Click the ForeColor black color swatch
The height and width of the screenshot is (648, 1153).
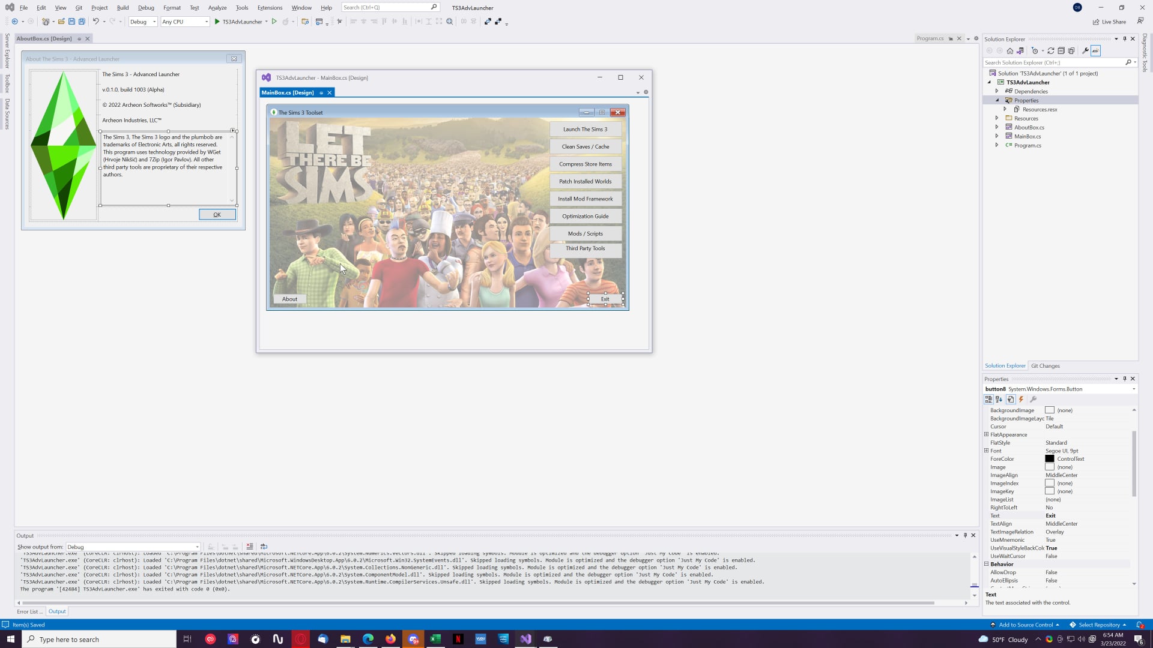pyautogui.click(x=1049, y=459)
